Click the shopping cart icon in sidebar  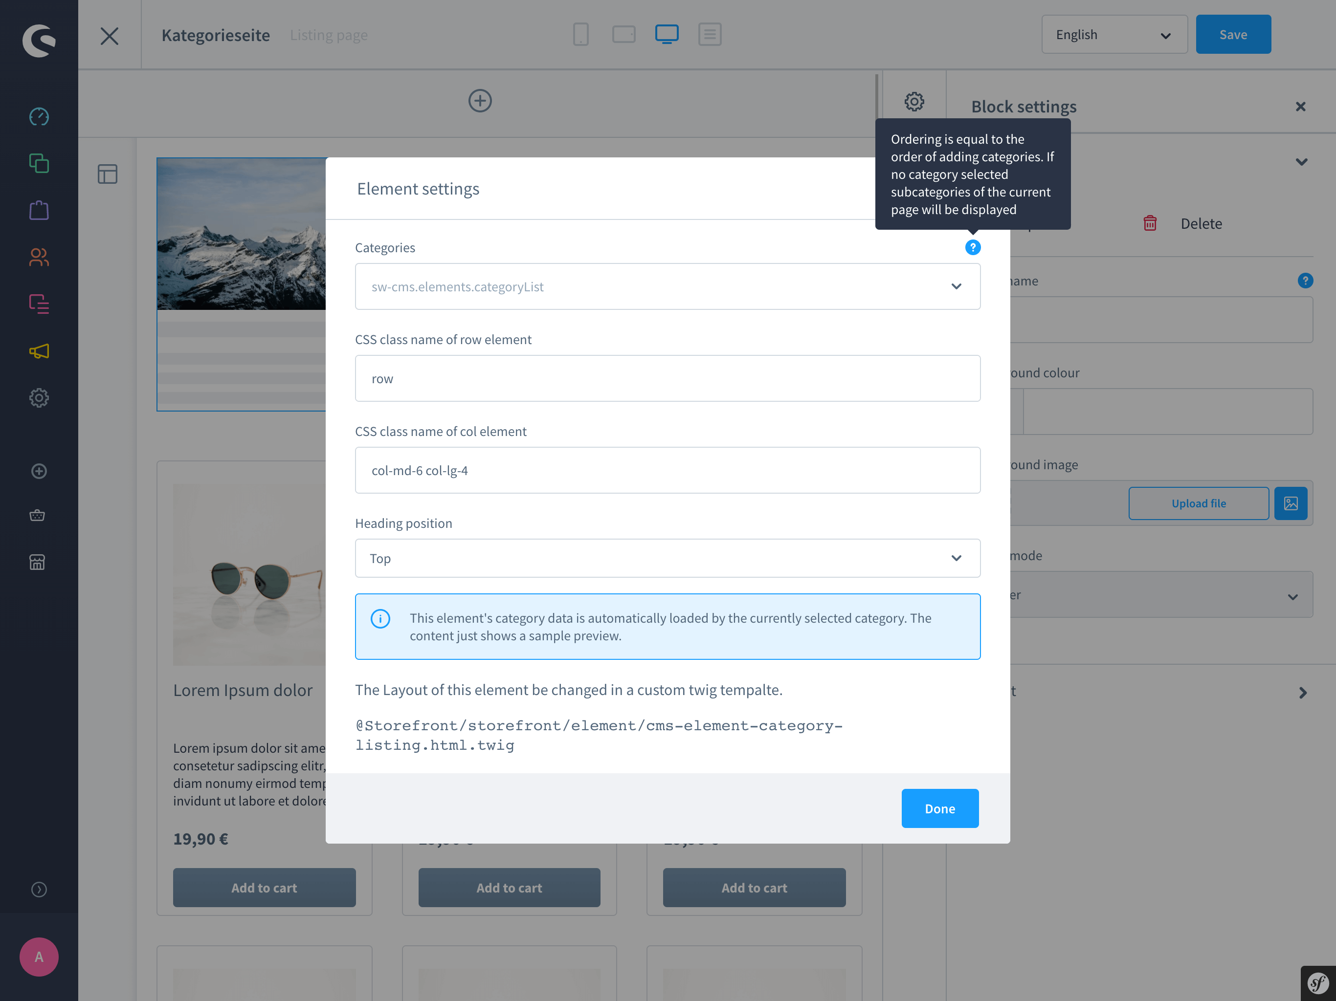click(39, 515)
